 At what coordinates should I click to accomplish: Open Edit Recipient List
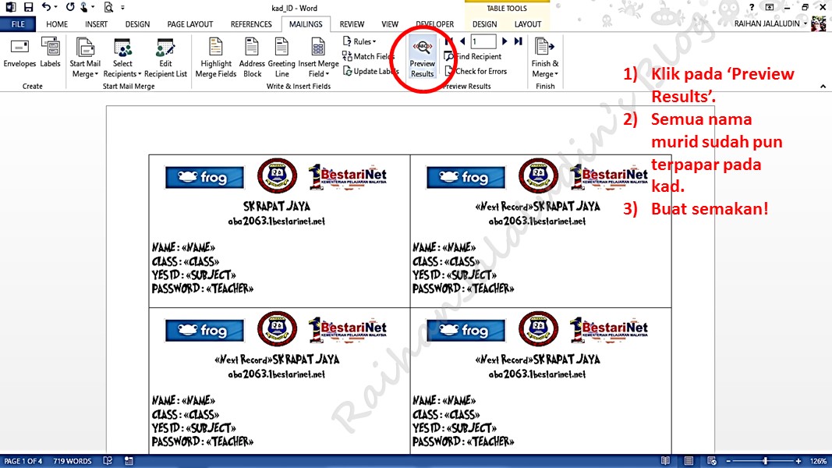165,56
